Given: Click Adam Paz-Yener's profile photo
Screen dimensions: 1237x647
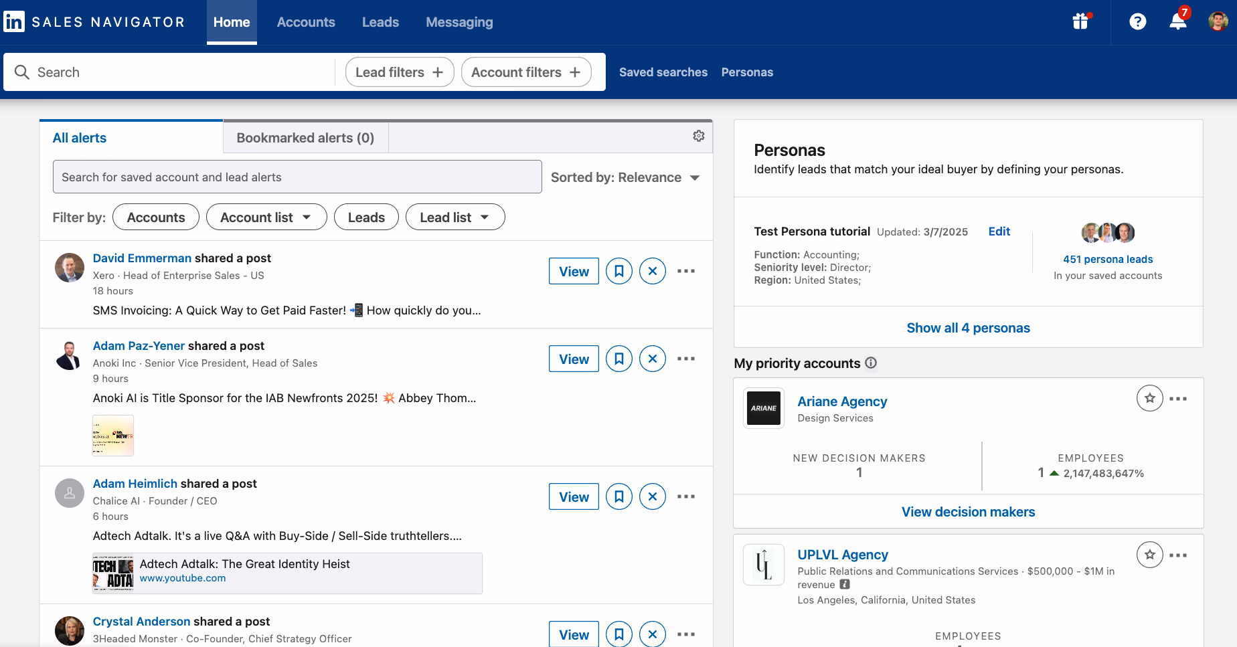Looking at the screenshot, I should 70,355.
